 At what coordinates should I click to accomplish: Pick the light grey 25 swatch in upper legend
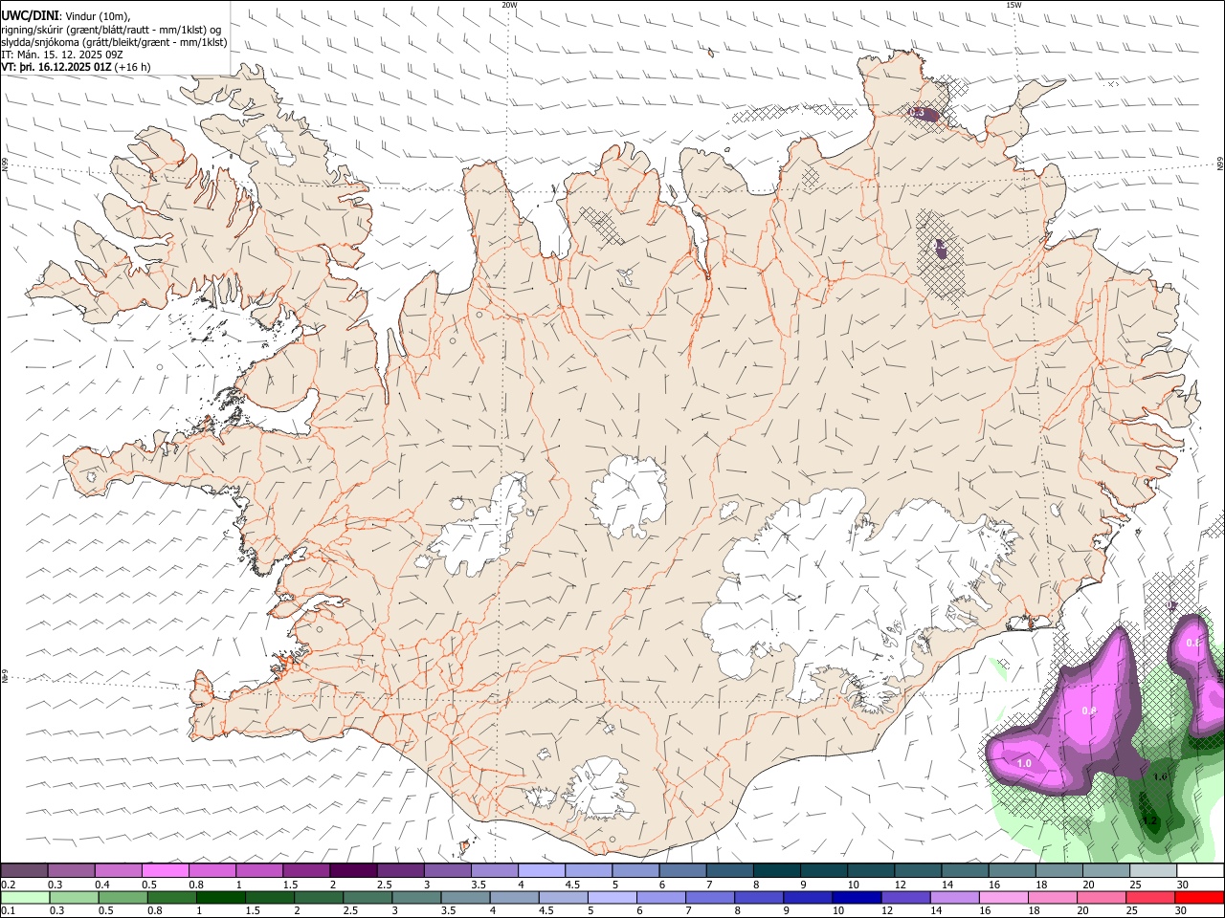[x=1152, y=871]
